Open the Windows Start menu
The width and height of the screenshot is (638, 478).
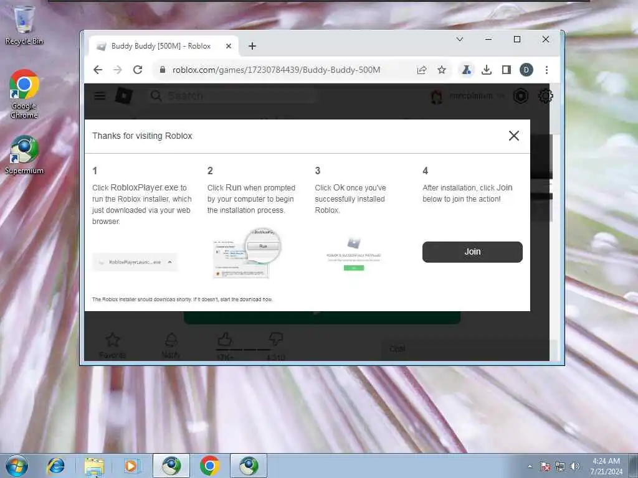pos(17,466)
